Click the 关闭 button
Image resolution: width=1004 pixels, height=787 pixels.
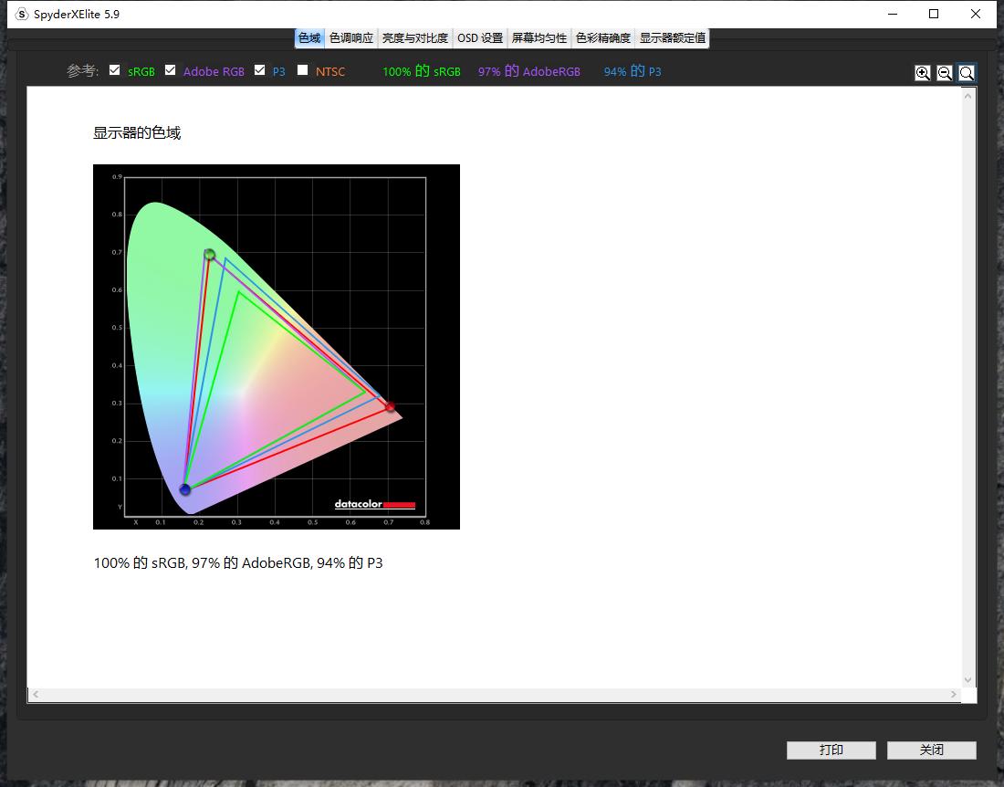tap(931, 750)
